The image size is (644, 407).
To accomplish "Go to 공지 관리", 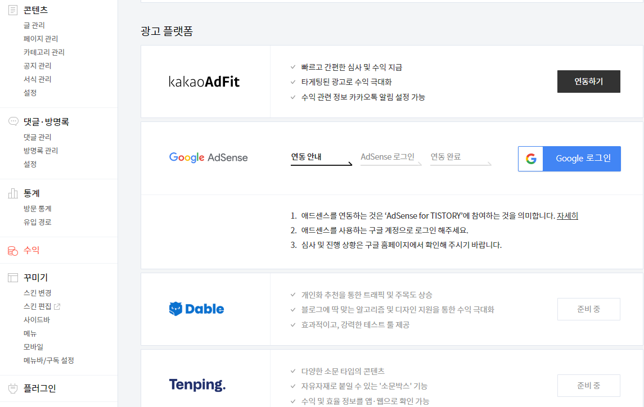I will [37, 66].
